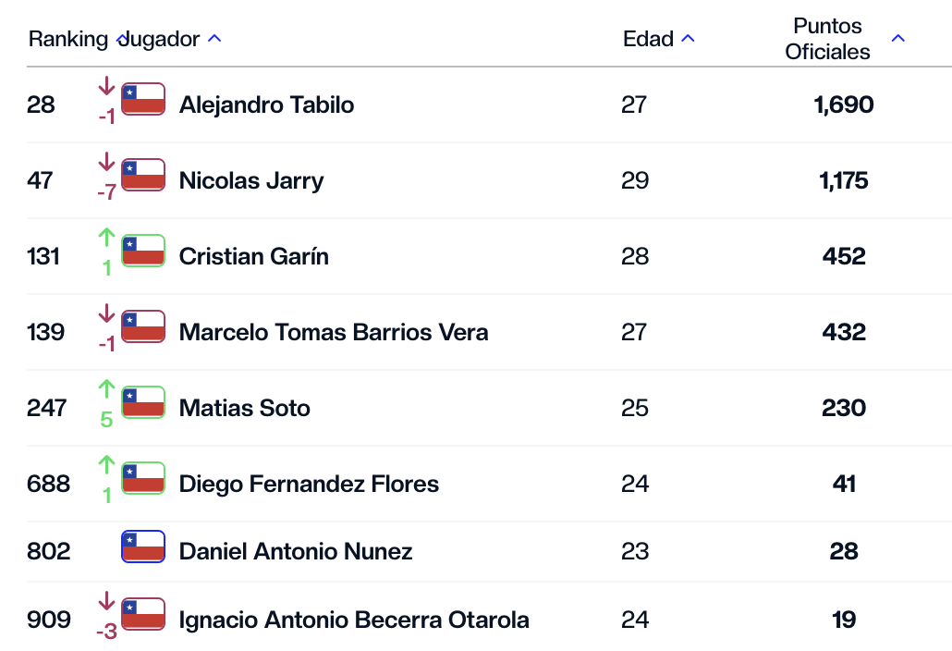Open Alejandro Tabilo's player profile
952x651 pixels.
(266, 104)
